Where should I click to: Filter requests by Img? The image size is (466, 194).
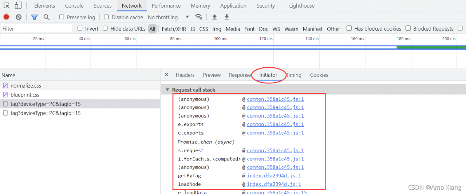coord(217,29)
